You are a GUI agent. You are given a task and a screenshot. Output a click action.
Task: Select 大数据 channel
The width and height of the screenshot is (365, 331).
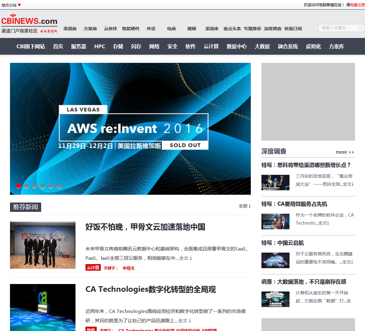pos(262,46)
